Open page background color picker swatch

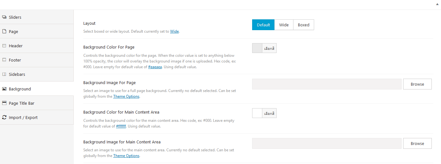257,48
